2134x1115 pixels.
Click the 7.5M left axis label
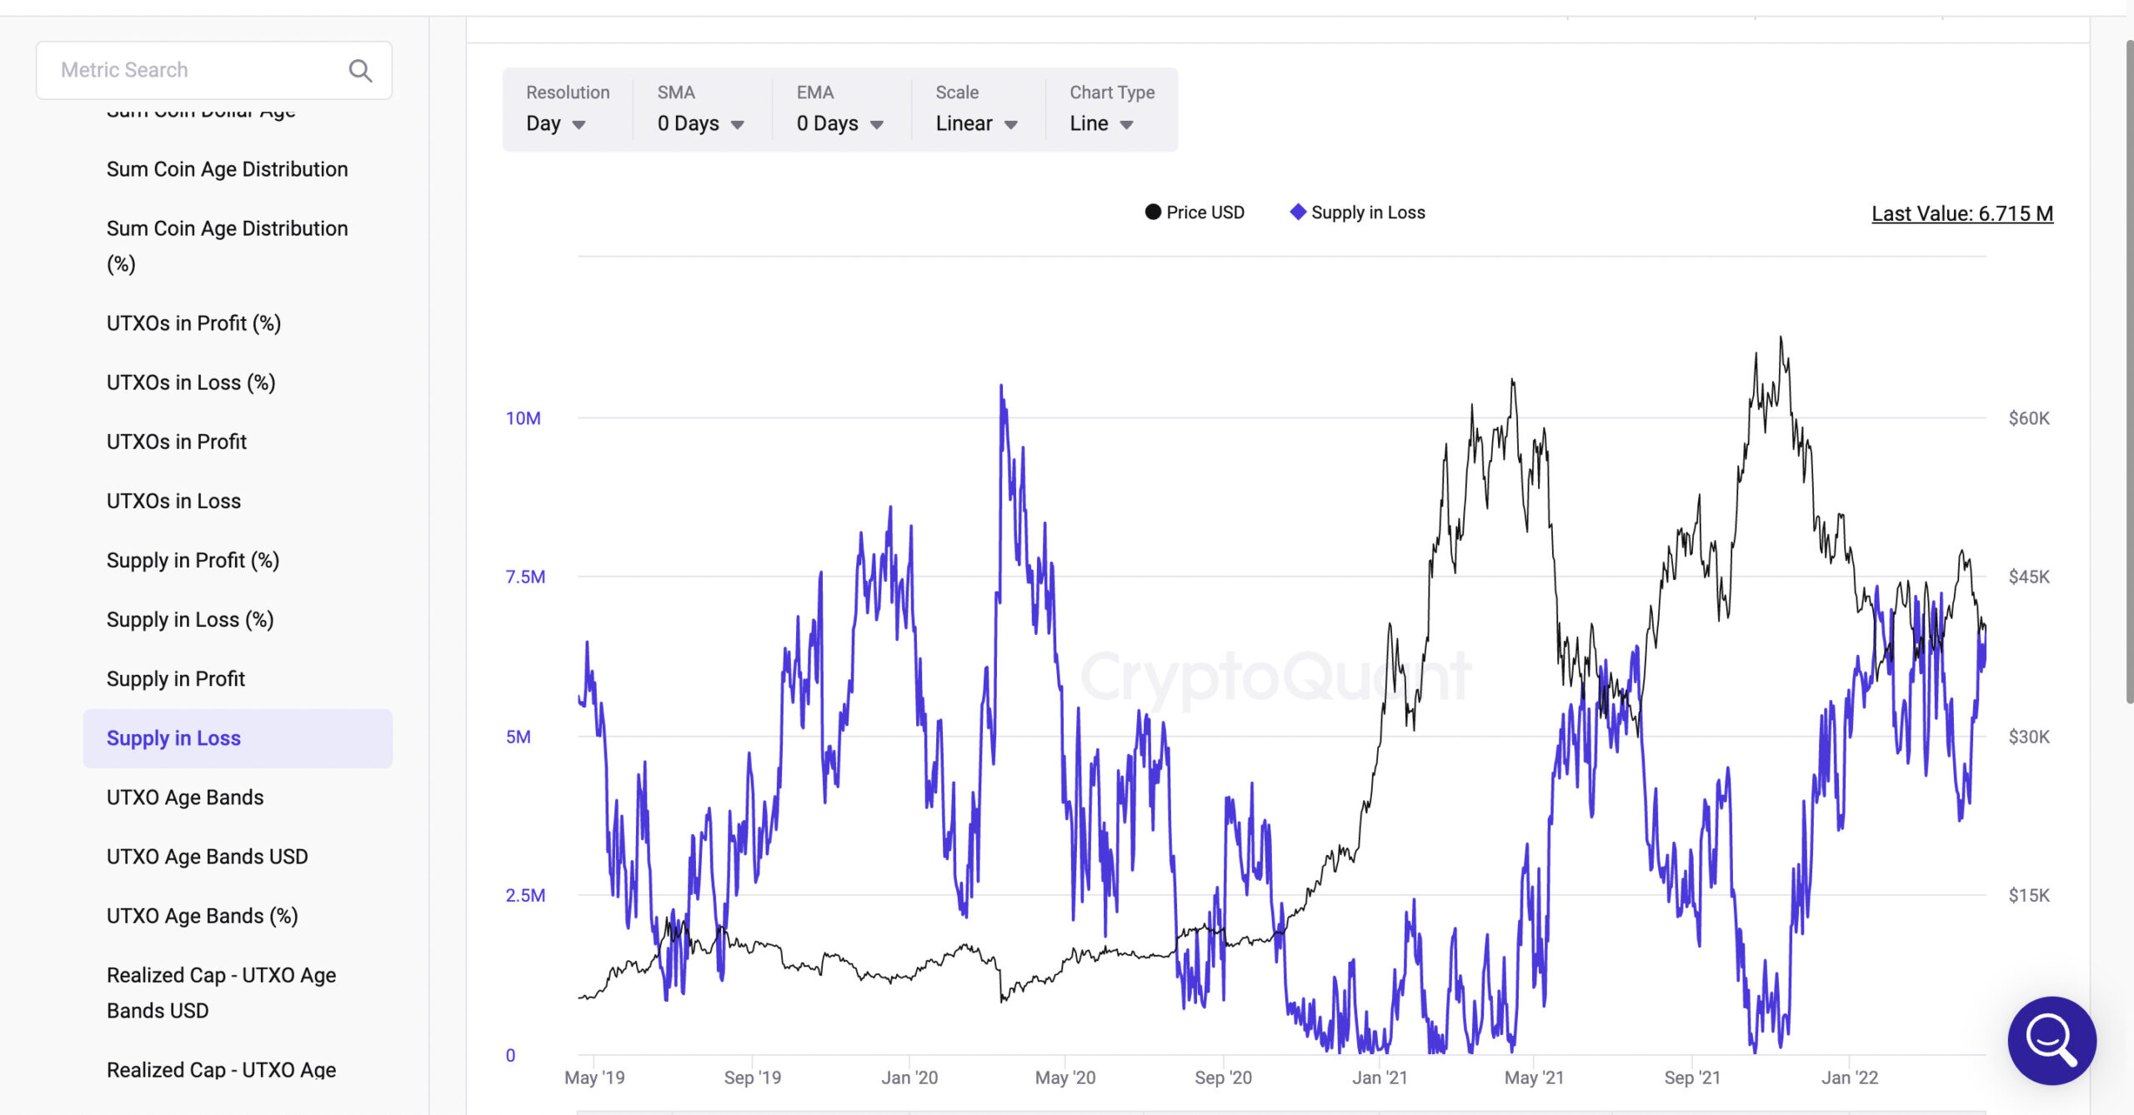[525, 577]
